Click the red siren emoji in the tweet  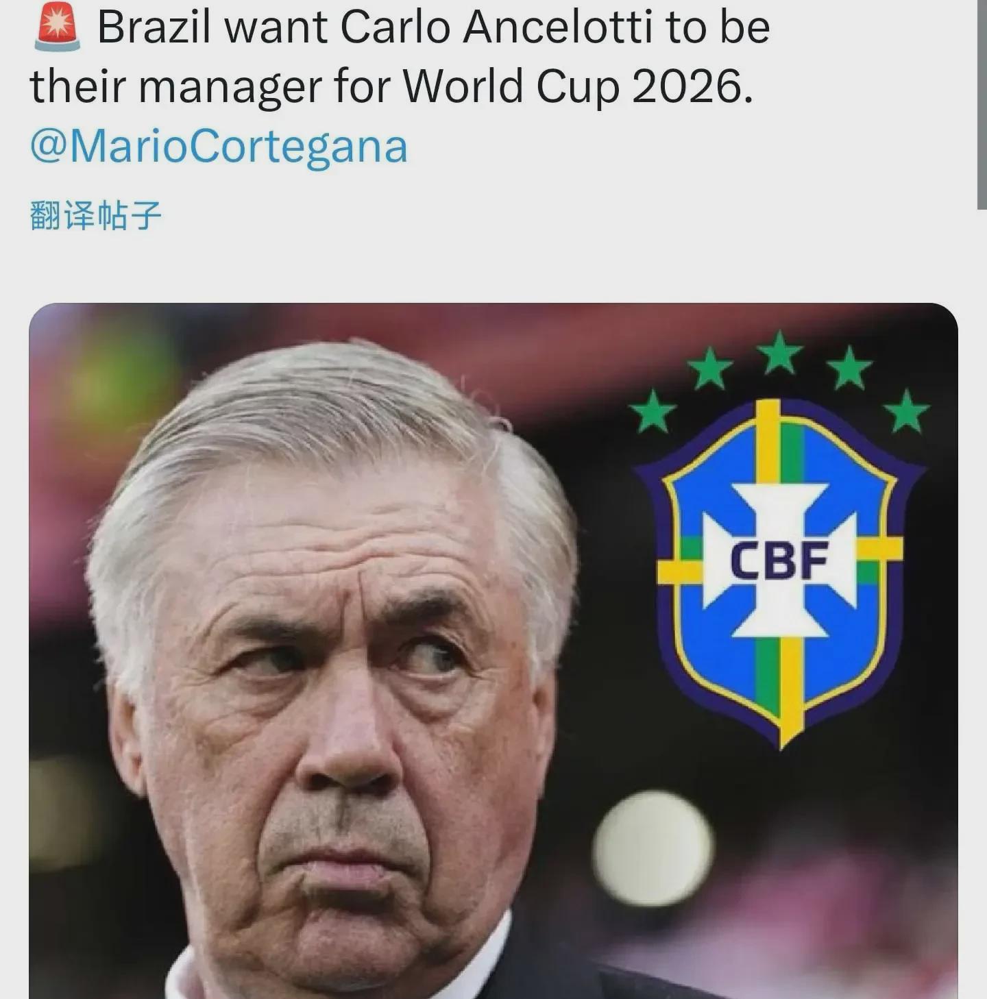(57, 27)
